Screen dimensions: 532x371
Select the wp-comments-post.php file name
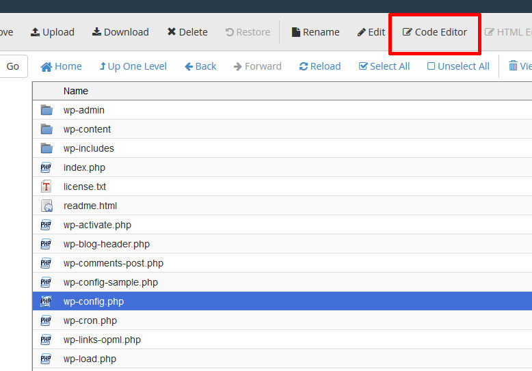pos(114,263)
